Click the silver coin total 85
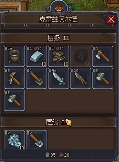This screenshot has height=162, width=119. 51,155
